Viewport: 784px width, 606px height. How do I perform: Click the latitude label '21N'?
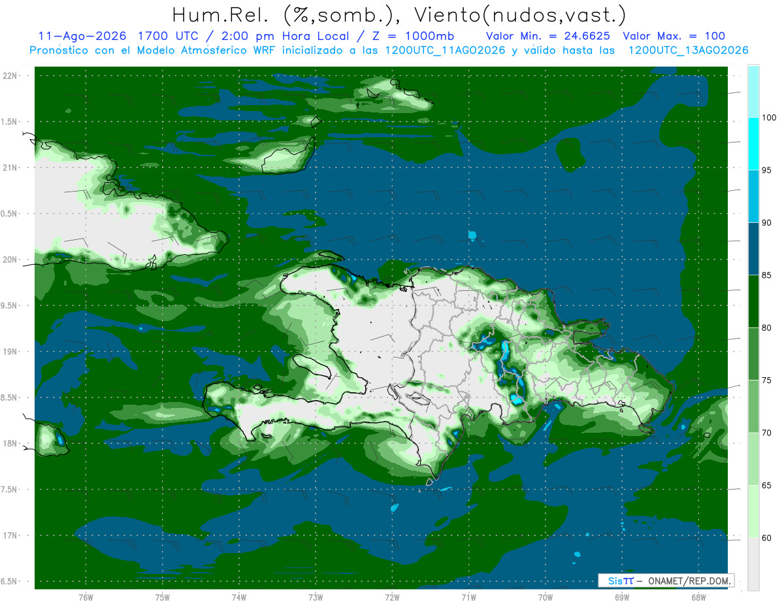[x=11, y=167]
